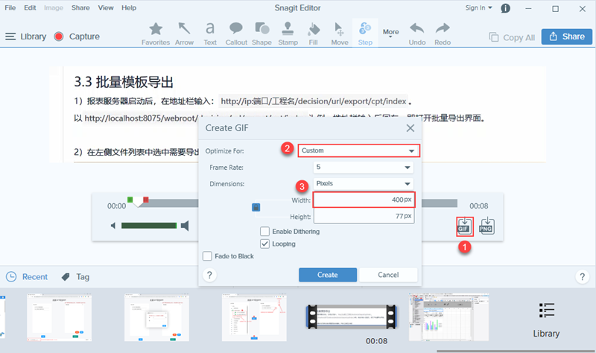The image size is (596, 353).
Task: Click the 00:00 start time label
Action: pos(116,206)
